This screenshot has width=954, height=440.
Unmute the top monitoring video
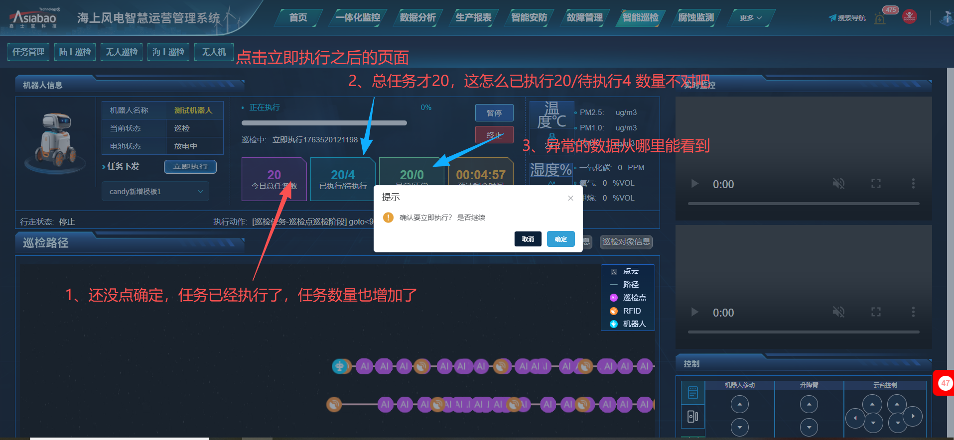click(838, 184)
